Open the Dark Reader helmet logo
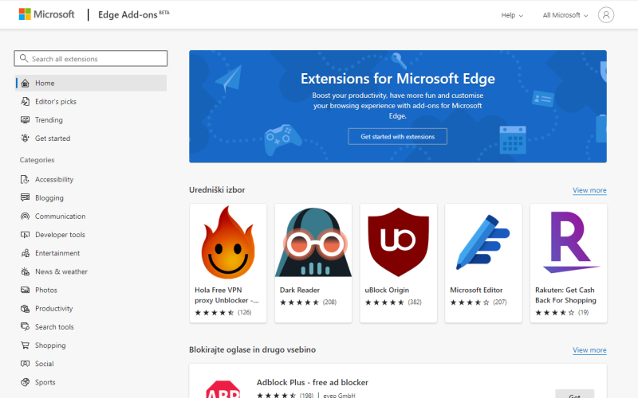The image size is (638, 398). (313, 243)
